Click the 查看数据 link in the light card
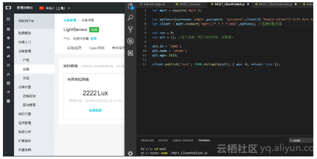Viewport: 317px width, 159px height. click(95, 110)
